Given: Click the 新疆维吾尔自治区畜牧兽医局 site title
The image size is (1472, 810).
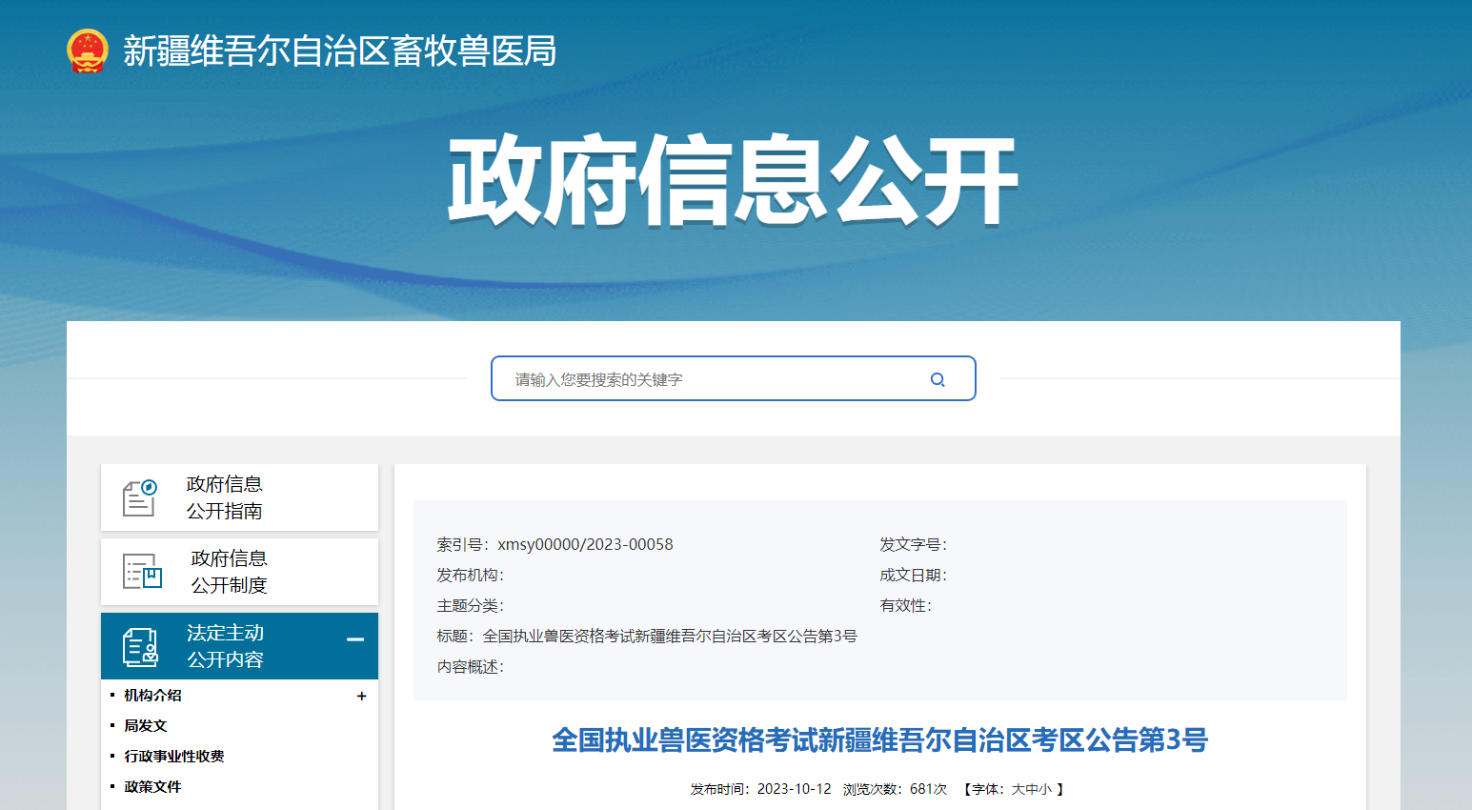Looking at the screenshot, I should click(339, 51).
